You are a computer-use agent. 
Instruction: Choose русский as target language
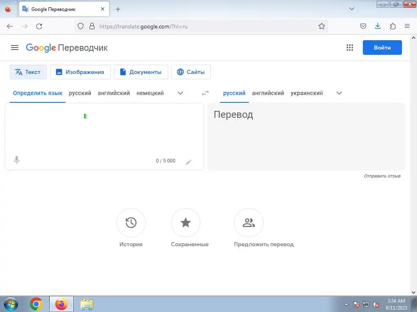tap(234, 93)
